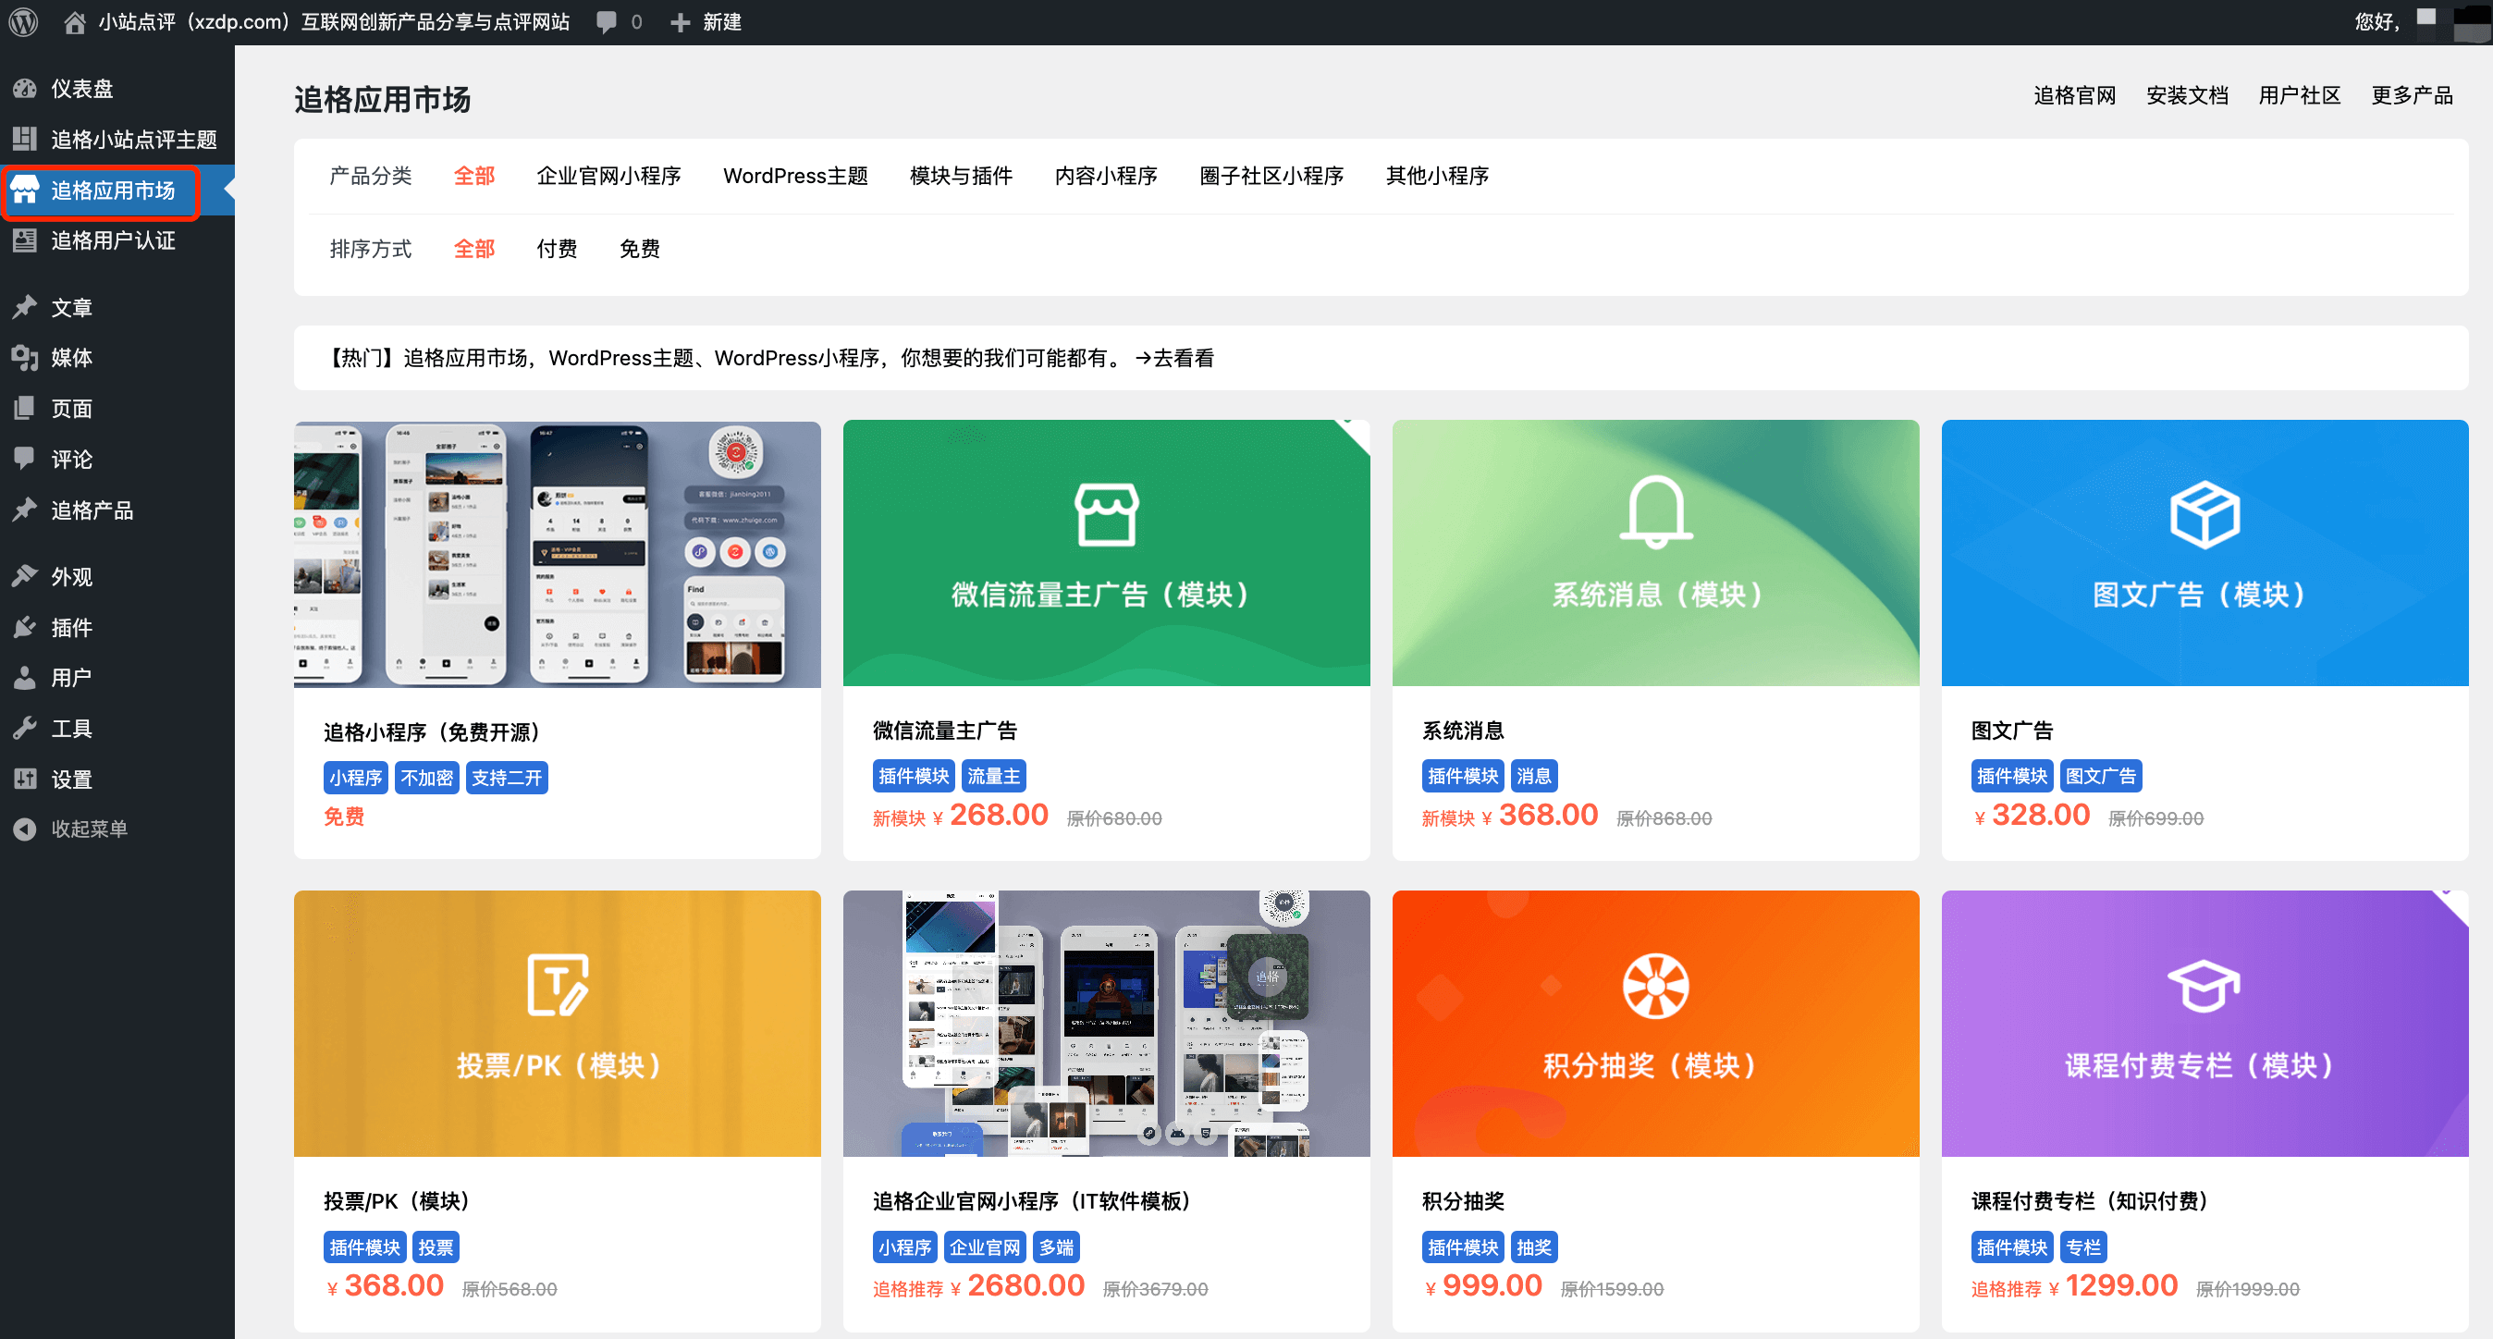The image size is (2493, 1339).
Task: Open the 用户社区 link
Action: coord(2300,95)
